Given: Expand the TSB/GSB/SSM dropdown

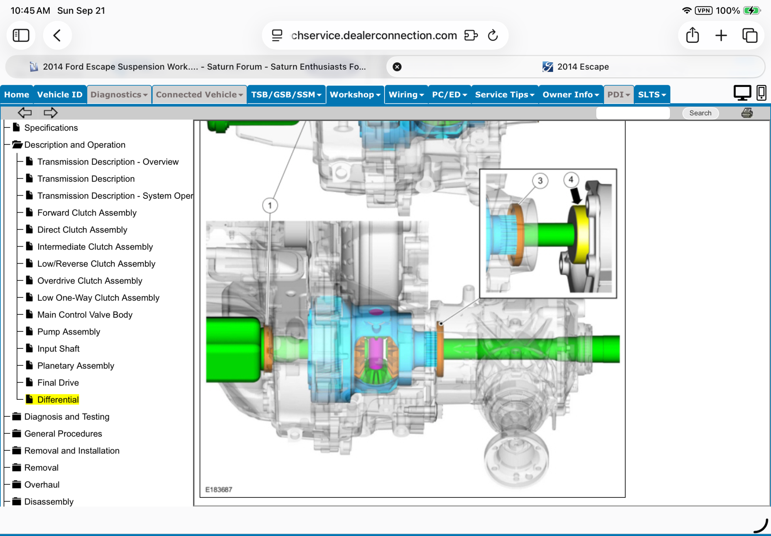Looking at the screenshot, I should (x=286, y=95).
